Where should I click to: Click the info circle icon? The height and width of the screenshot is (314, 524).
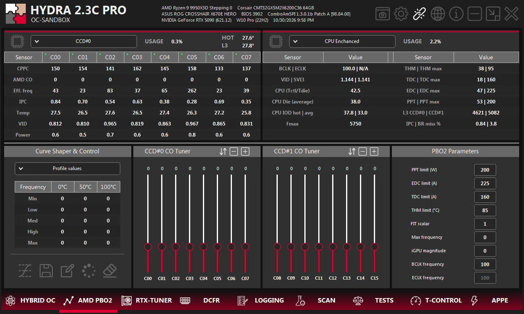pyautogui.click(x=456, y=14)
